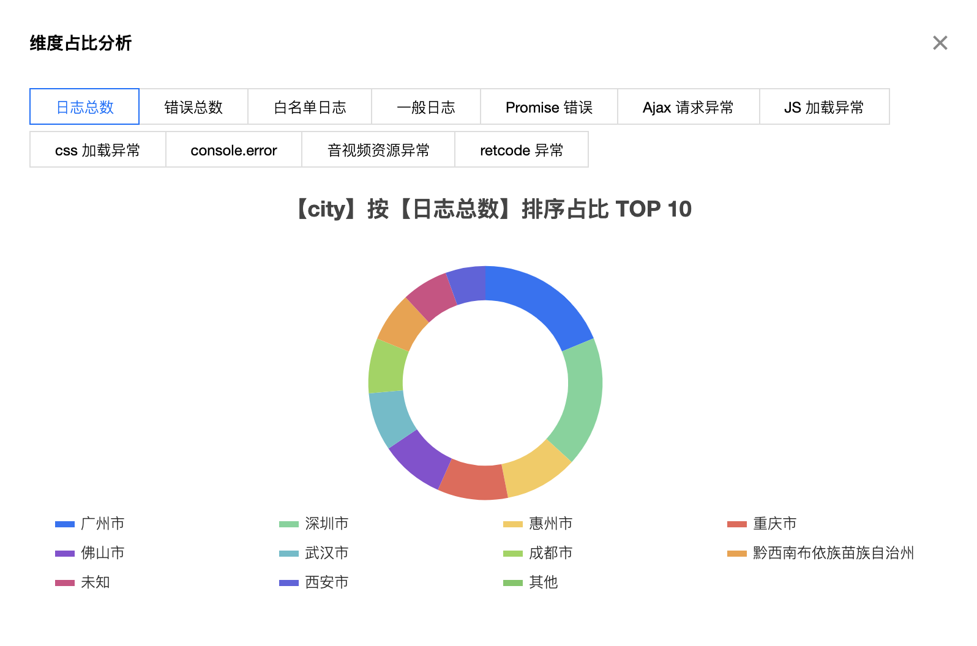Switch to the 一般日志 tab

426,107
